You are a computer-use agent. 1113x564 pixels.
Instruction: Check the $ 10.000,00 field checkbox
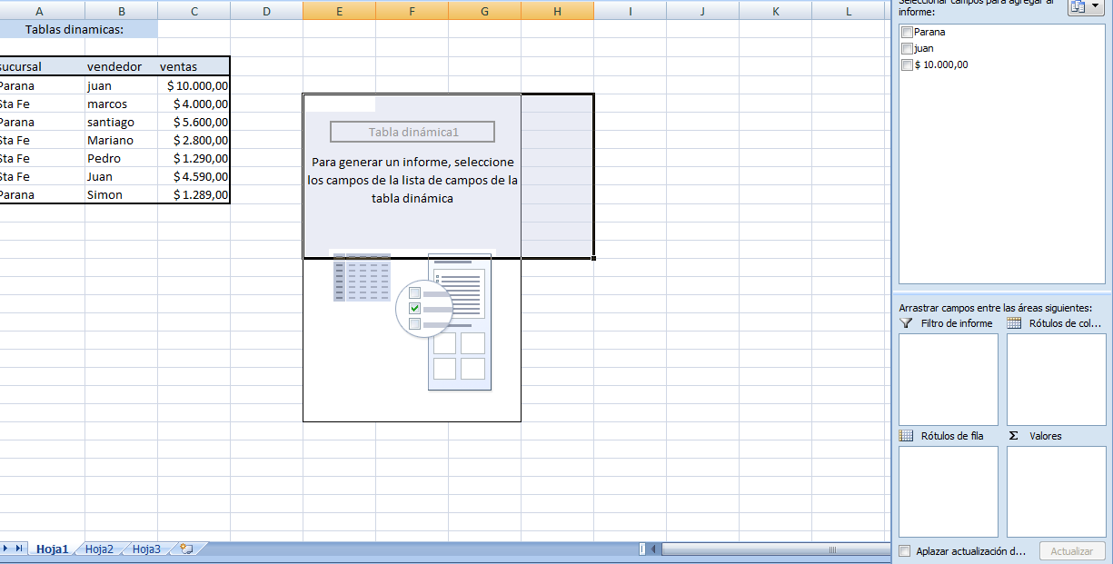click(x=907, y=64)
